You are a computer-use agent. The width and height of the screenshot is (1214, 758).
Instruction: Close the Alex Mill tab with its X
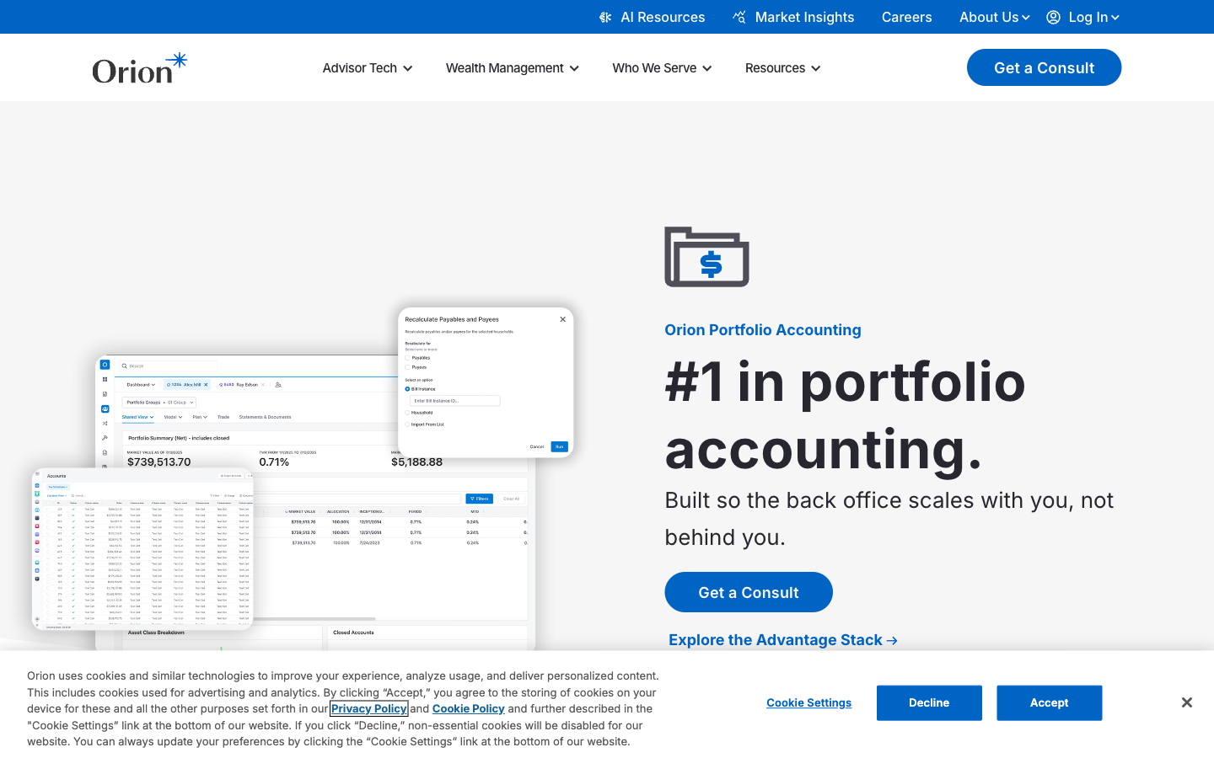click(x=206, y=384)
